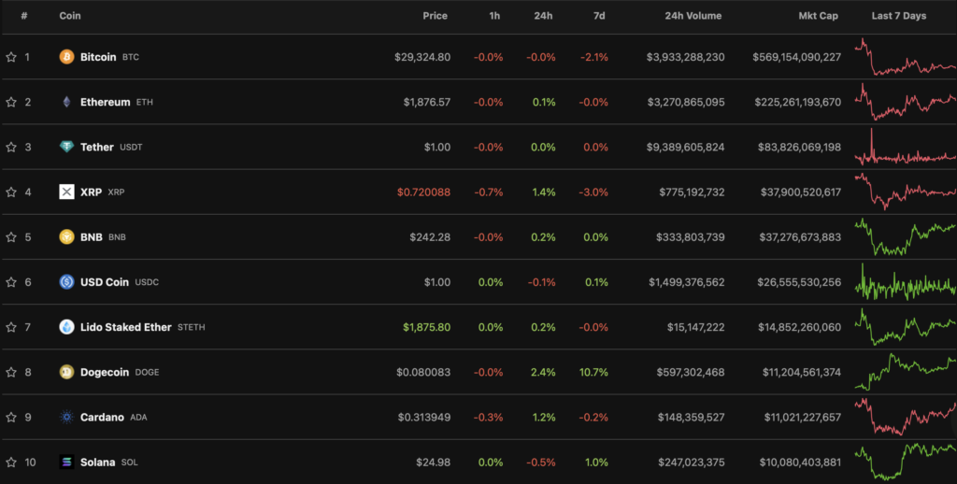Image resolution: width=957 pixels, height=484 pixels.
Task: Click the Bitcoin coin logo
Action: [66, 57]
